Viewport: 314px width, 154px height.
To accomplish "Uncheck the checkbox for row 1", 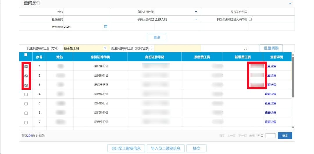I will coord(26,66).
